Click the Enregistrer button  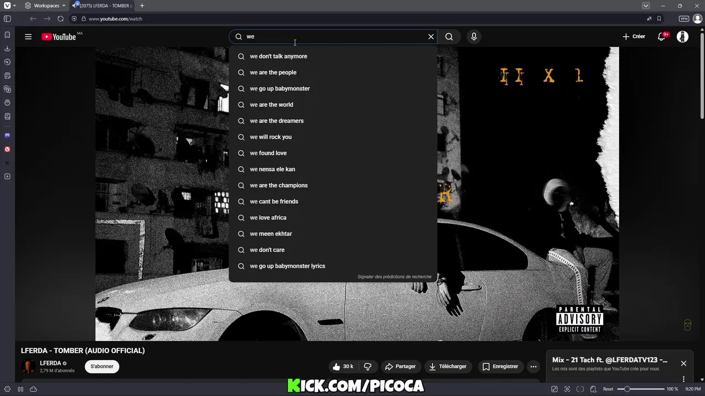tap(500, 366)
